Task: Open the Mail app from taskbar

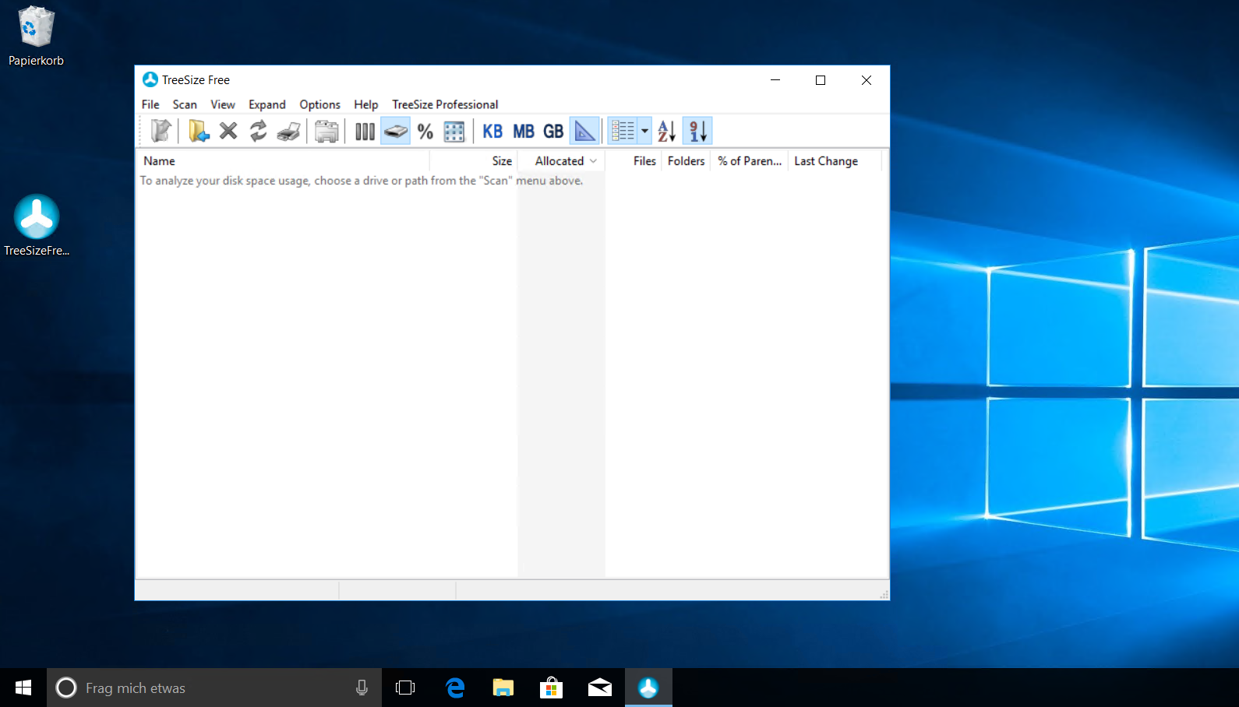Action: [600, 688]
